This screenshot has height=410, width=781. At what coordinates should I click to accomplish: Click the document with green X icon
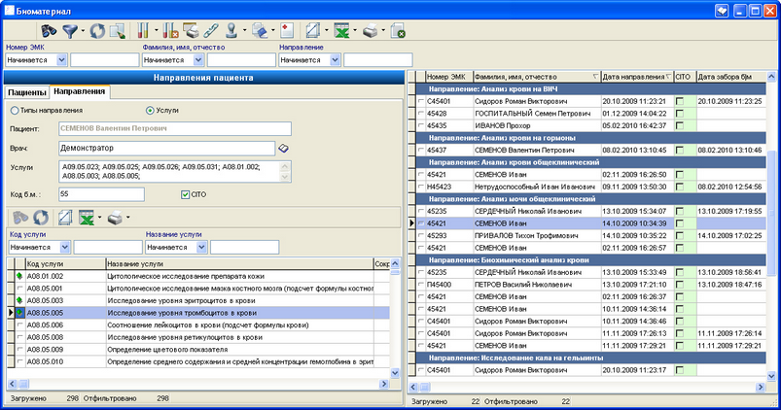398,31
